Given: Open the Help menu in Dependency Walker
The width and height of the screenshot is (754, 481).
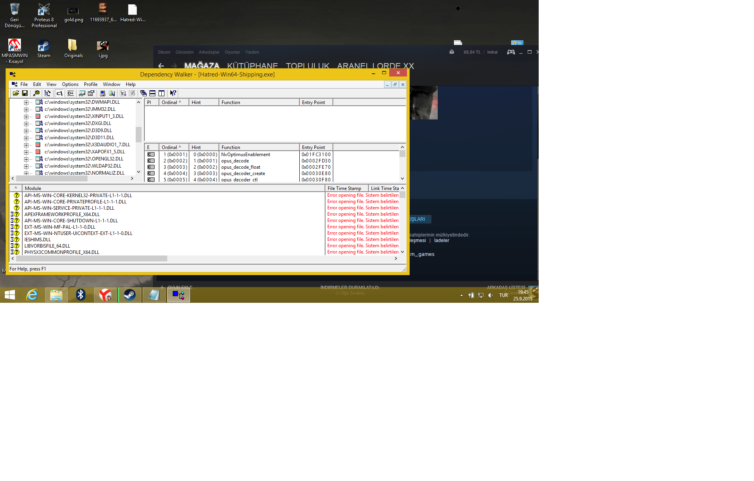Looking at the screenshot, I should tap(131, 84).
